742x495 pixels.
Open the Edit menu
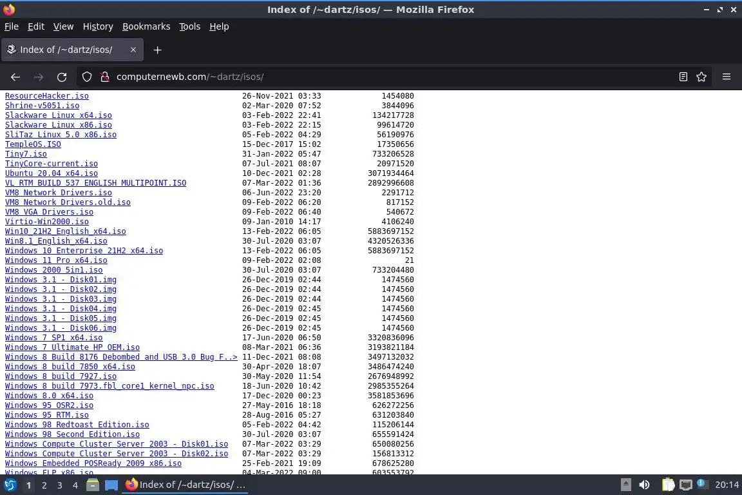36,26
